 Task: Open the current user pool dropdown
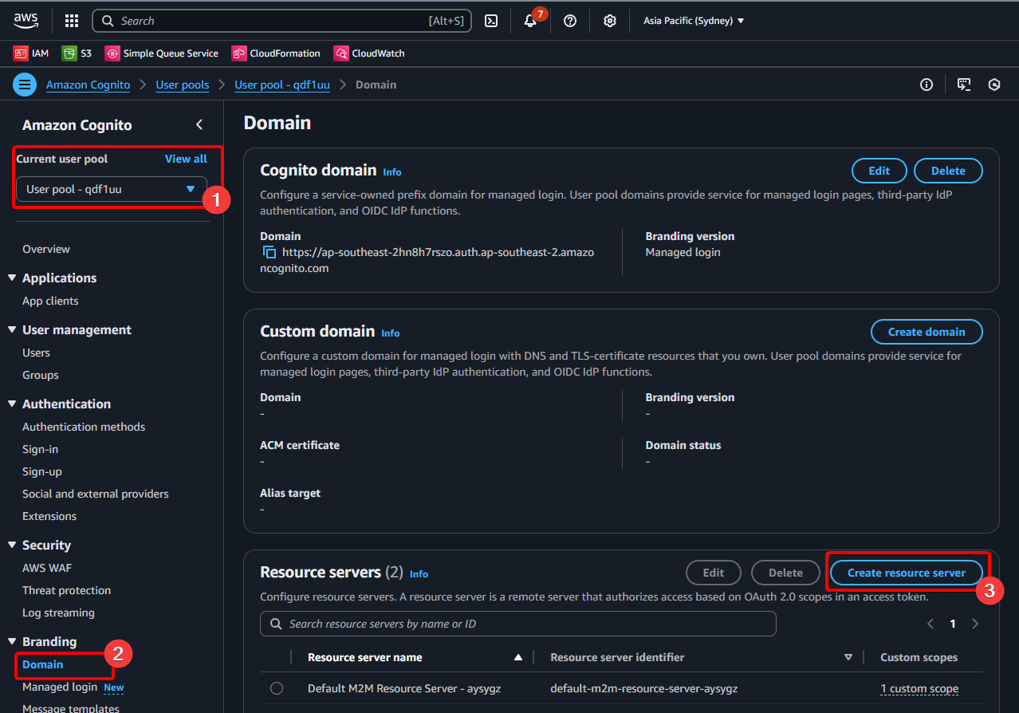(x=111, y=189)
